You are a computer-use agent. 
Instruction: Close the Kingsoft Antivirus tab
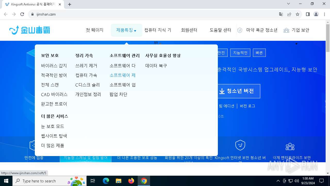[x=60, y=4]
